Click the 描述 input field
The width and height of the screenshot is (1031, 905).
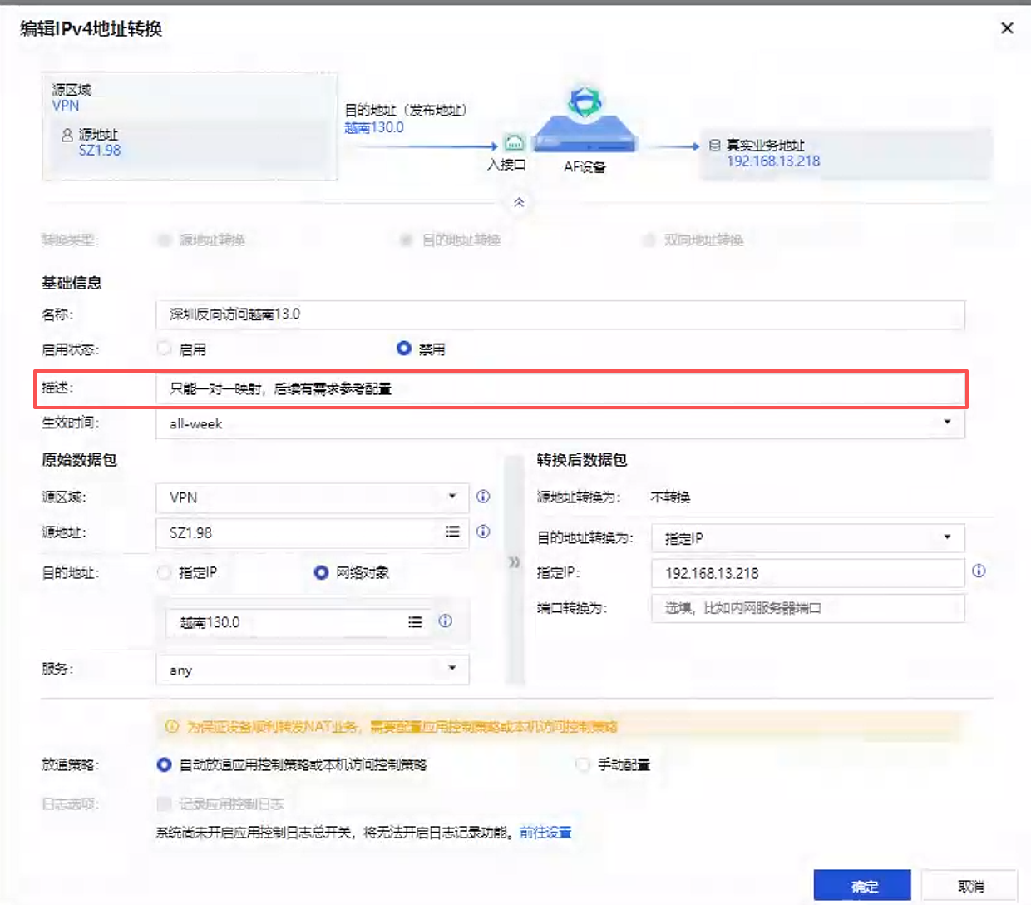pos(560,388)
